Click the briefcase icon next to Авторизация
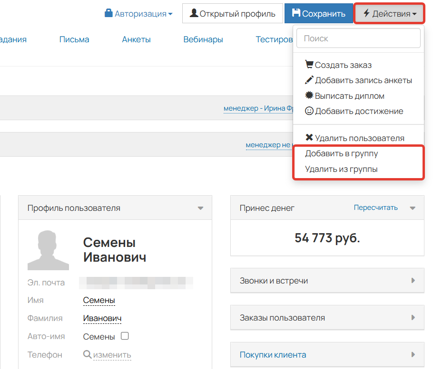 click(108, 13)
